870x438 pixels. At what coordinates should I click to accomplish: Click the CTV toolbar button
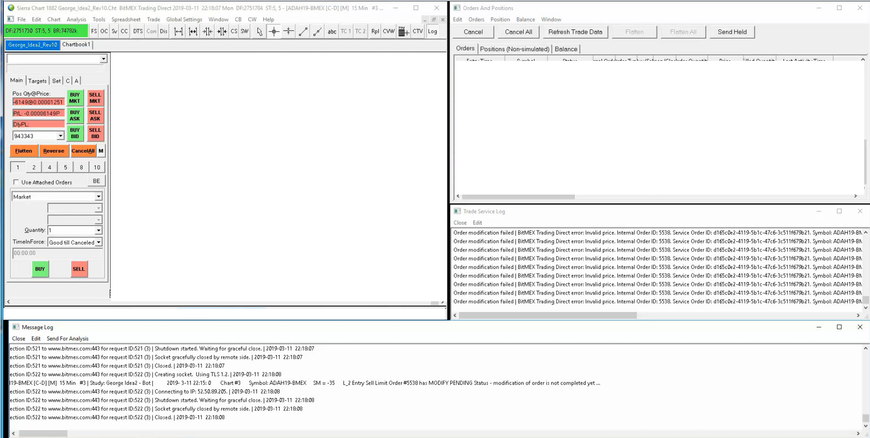coord(418,31)
